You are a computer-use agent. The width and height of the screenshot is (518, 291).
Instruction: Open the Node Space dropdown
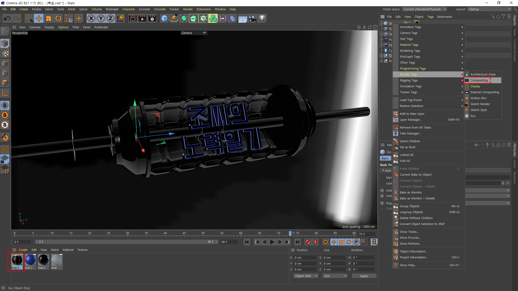point(425,9)
